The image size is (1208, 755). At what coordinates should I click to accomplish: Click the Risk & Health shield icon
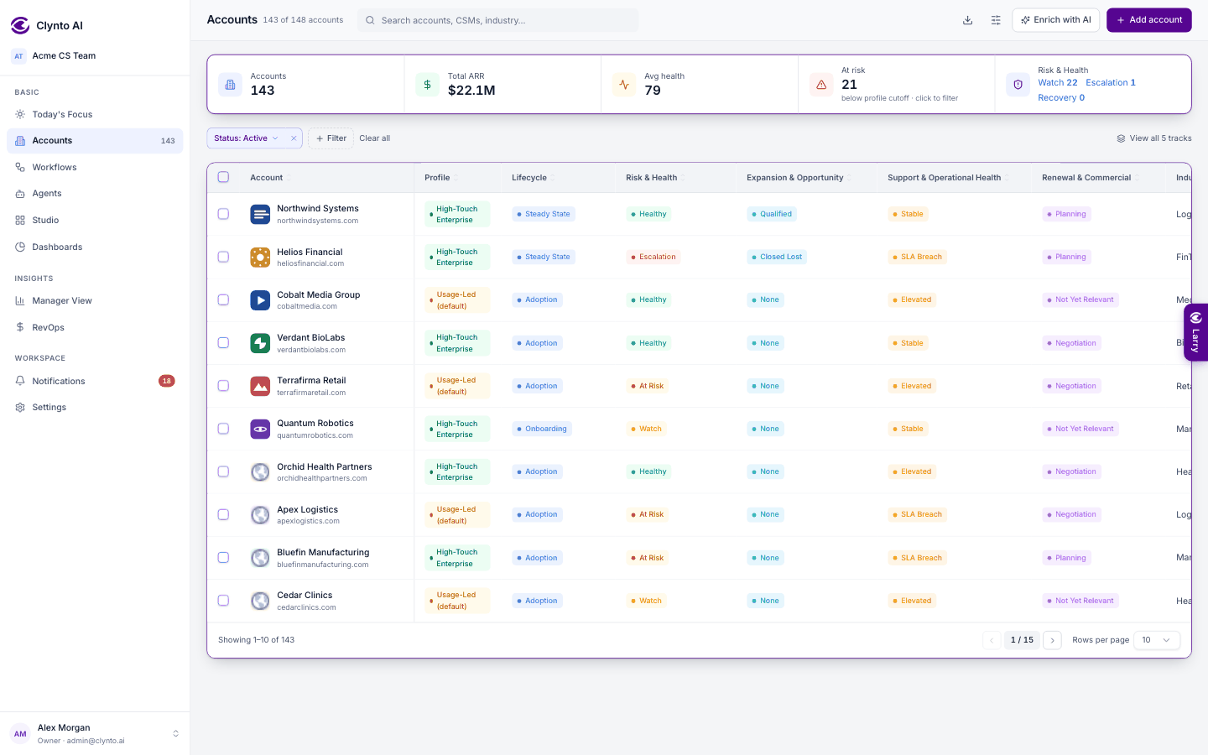(1018, 85)
